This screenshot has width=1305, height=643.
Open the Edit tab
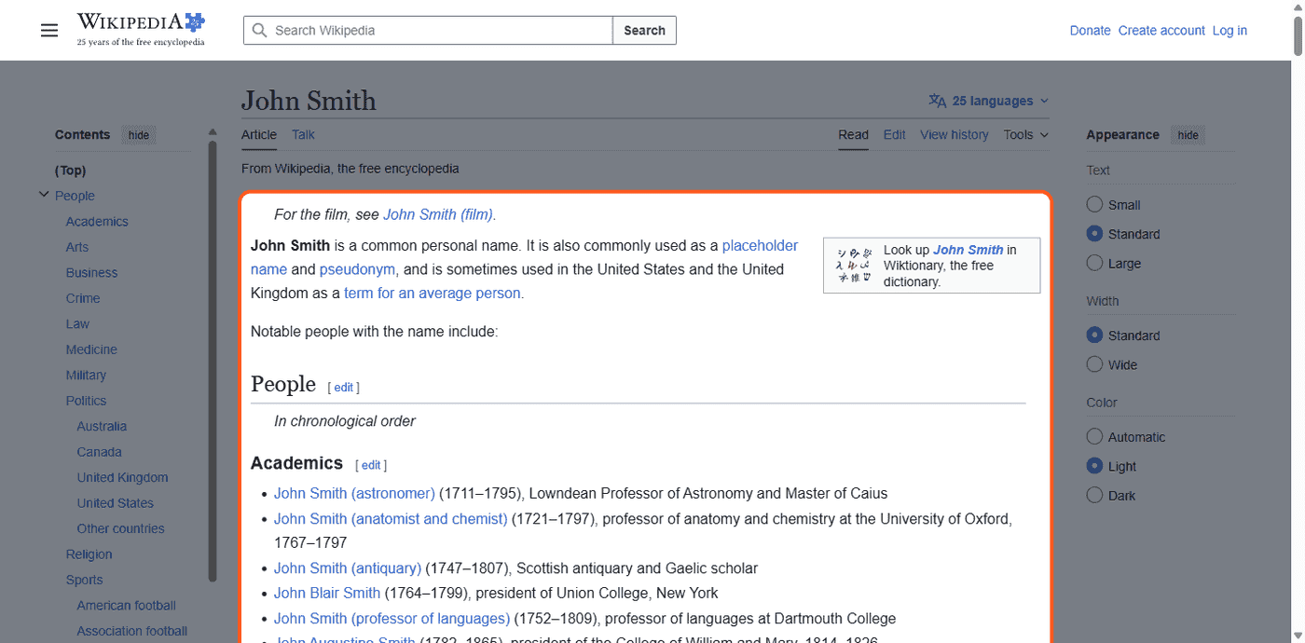tap(895, 134)
